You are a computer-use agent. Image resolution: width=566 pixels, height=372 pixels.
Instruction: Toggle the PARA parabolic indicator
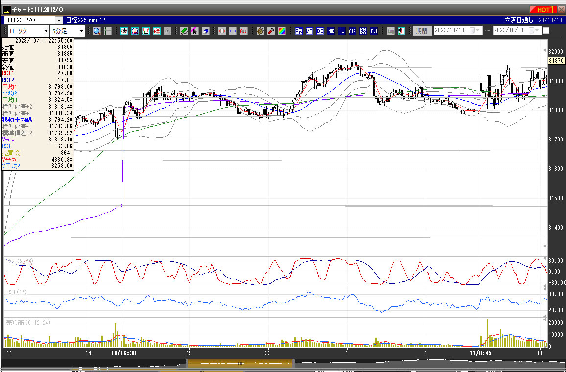pyautogui.click(x=363, y=31)
